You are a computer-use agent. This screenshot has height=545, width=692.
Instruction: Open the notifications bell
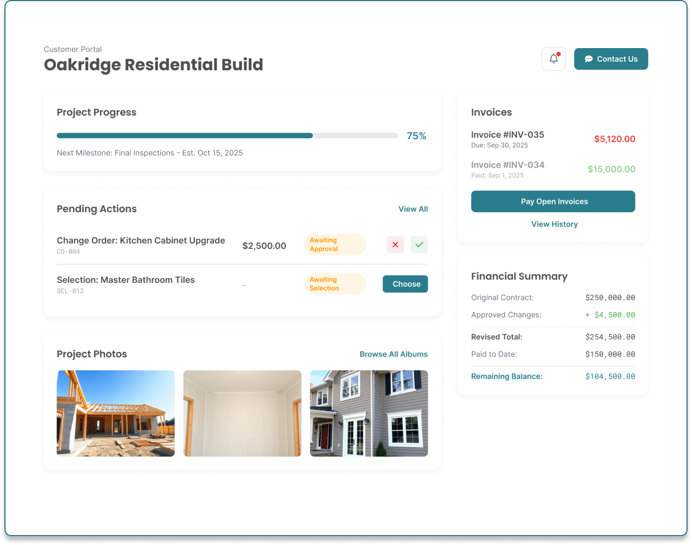[553, 59]
